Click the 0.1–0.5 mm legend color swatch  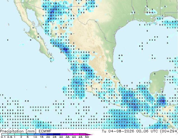pyautogui.click(x=5, y=134)
